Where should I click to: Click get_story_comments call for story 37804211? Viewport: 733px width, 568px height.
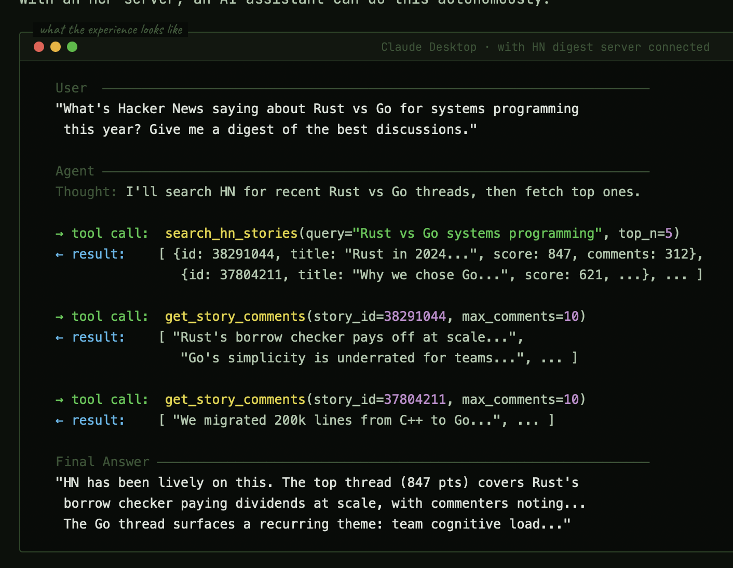(375, 400)
